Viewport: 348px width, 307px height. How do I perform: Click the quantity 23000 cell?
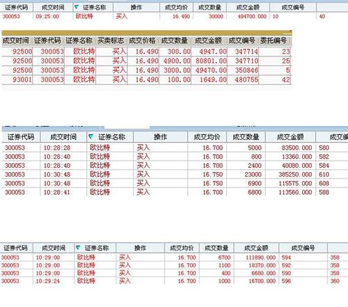pos(253,175)
